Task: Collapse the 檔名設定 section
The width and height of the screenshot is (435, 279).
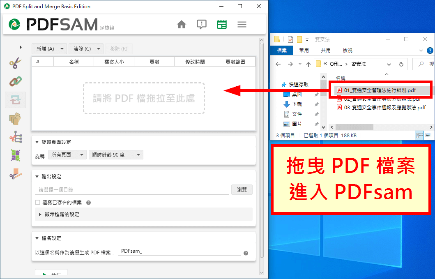Action: [x=37, y=238]
